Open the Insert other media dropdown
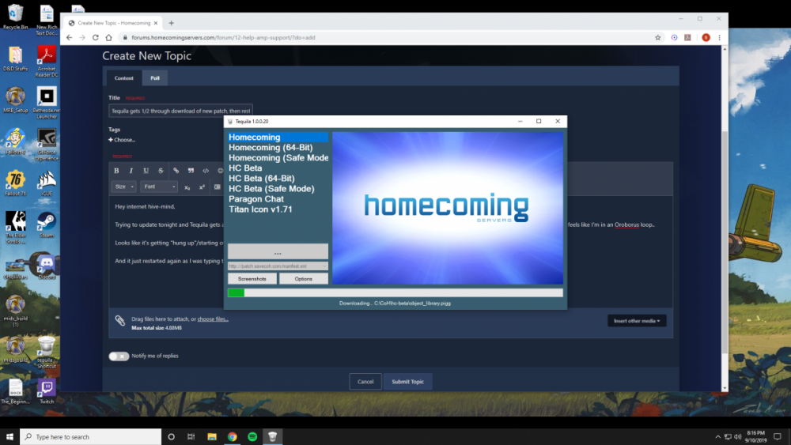 pos(637,321)
